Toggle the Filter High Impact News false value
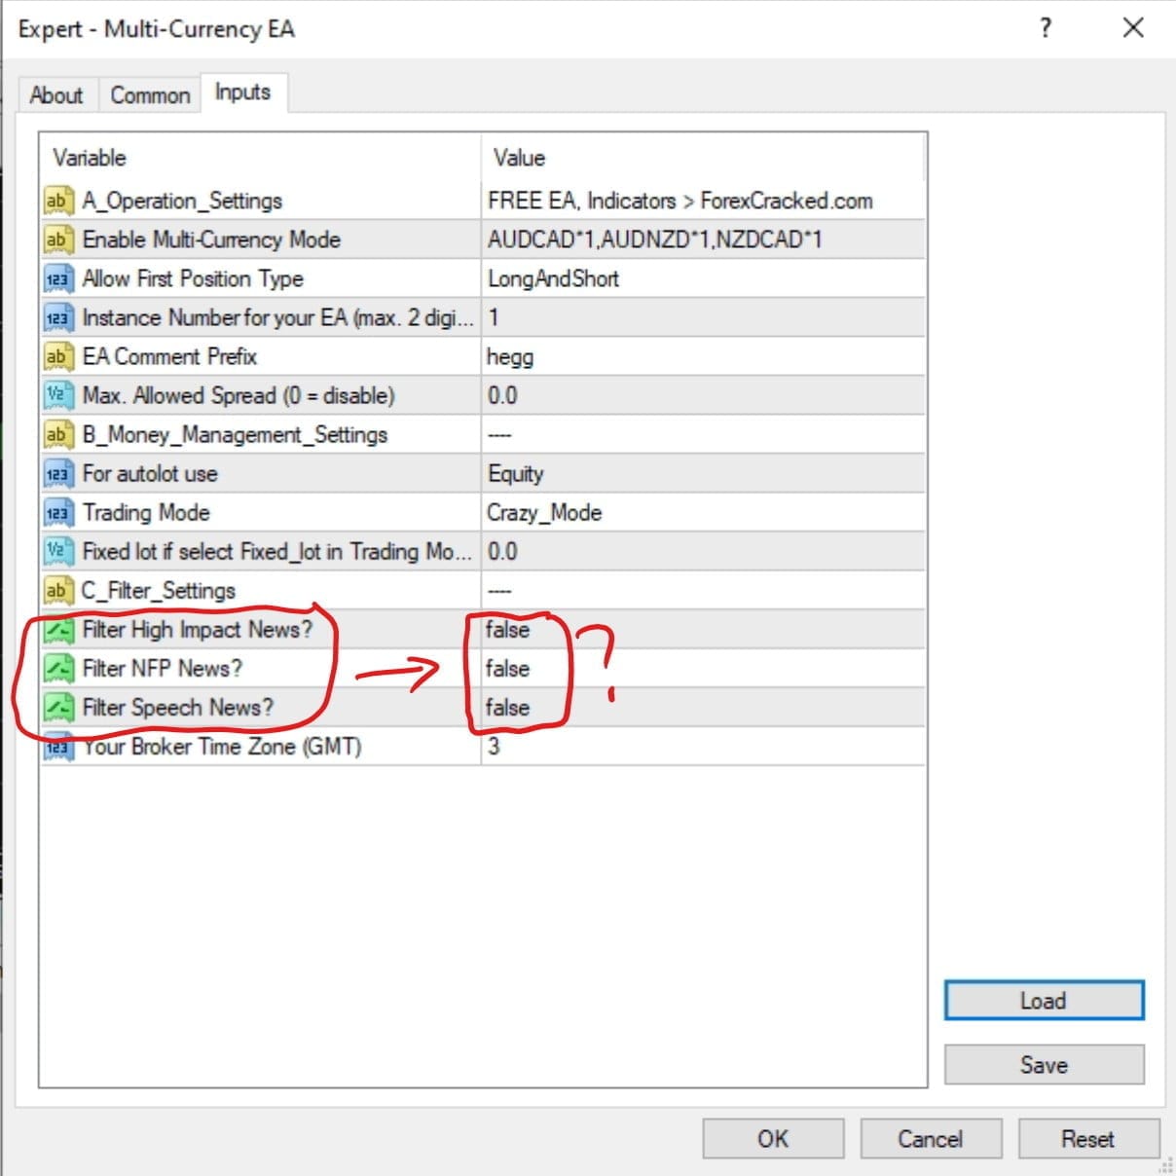 point(507,630)
